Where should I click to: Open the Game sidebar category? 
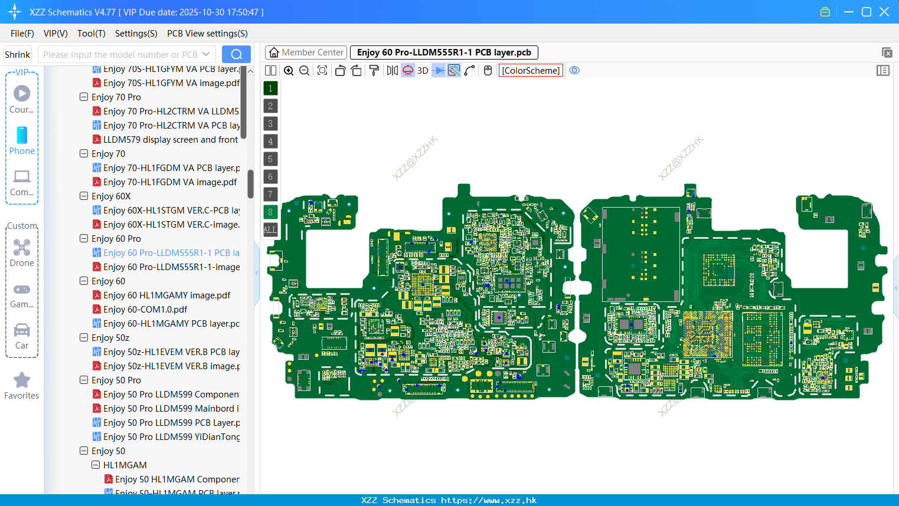[22, 295]
